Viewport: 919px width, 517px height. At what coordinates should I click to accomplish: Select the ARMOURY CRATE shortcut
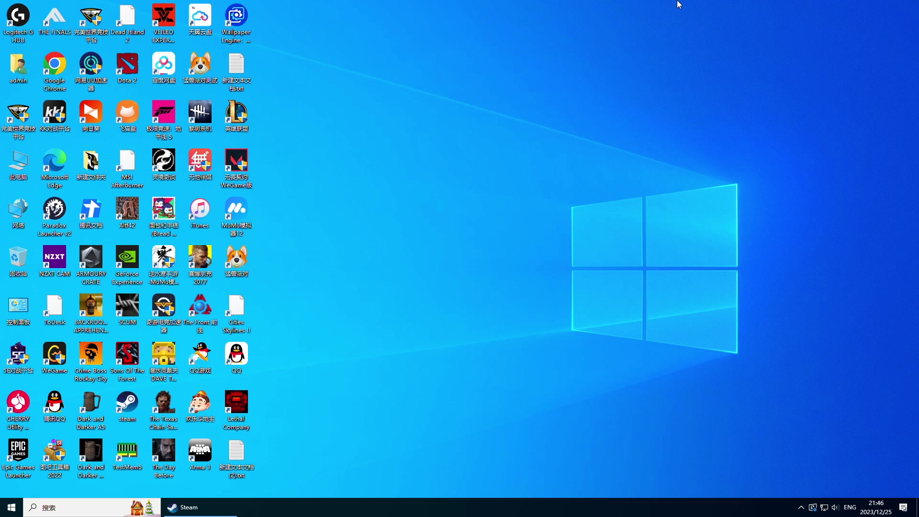91,265
